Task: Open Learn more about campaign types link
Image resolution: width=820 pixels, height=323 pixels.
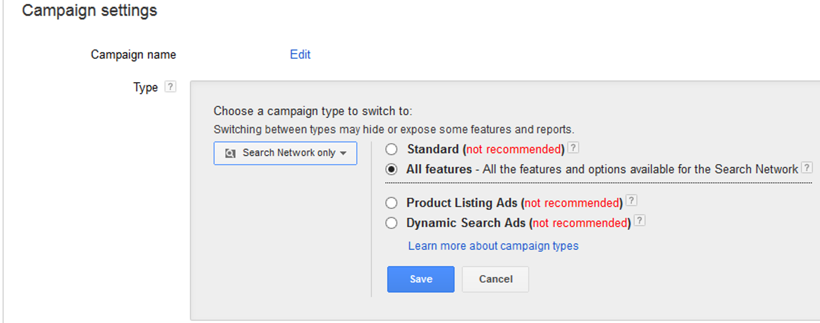Action: [x=493, y=246]
